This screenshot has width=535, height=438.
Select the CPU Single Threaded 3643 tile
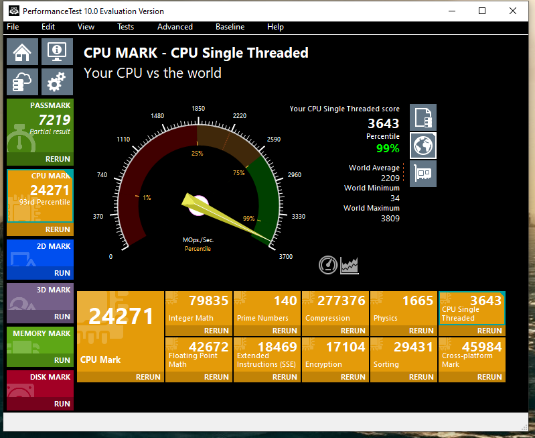pyautogui.click(x=472, y=309)
